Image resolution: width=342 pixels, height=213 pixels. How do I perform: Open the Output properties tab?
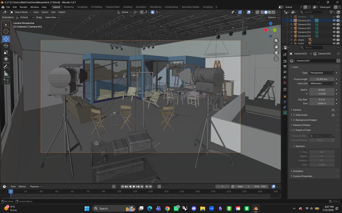[x=285, y=67]
